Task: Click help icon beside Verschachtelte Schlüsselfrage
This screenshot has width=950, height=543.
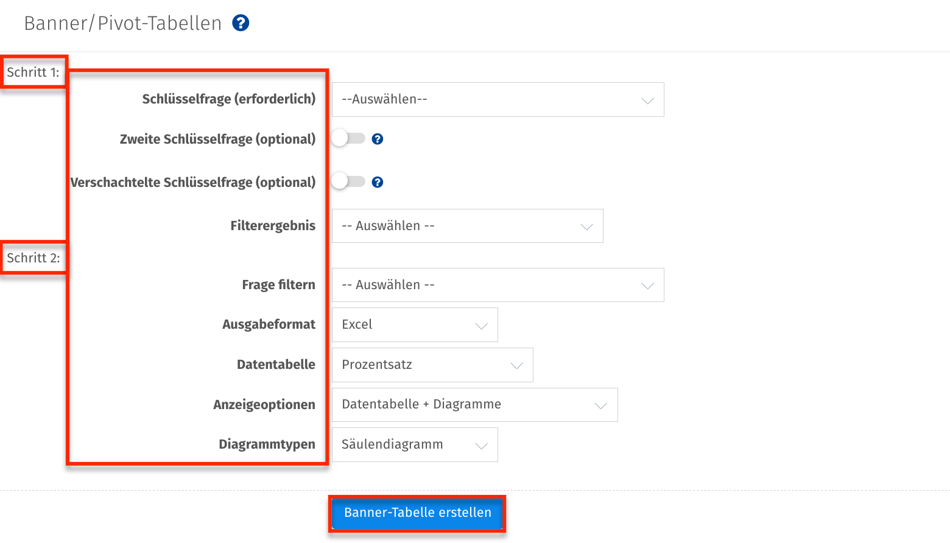Action: click(x=377, y=181)
